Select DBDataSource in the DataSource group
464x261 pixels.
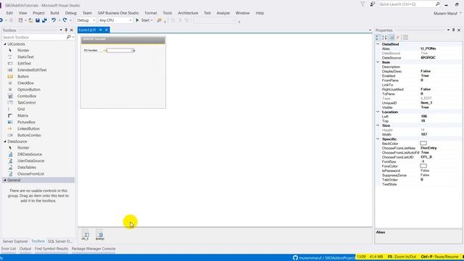pos(30,154)
